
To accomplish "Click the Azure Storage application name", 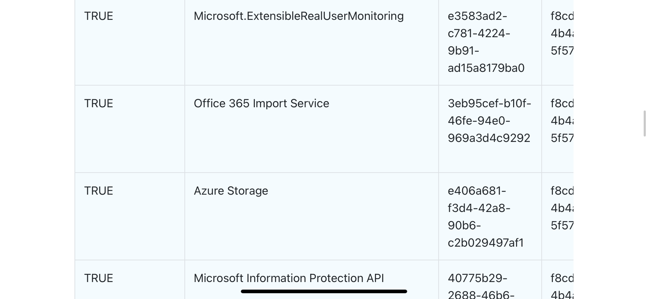I will 231,191.
